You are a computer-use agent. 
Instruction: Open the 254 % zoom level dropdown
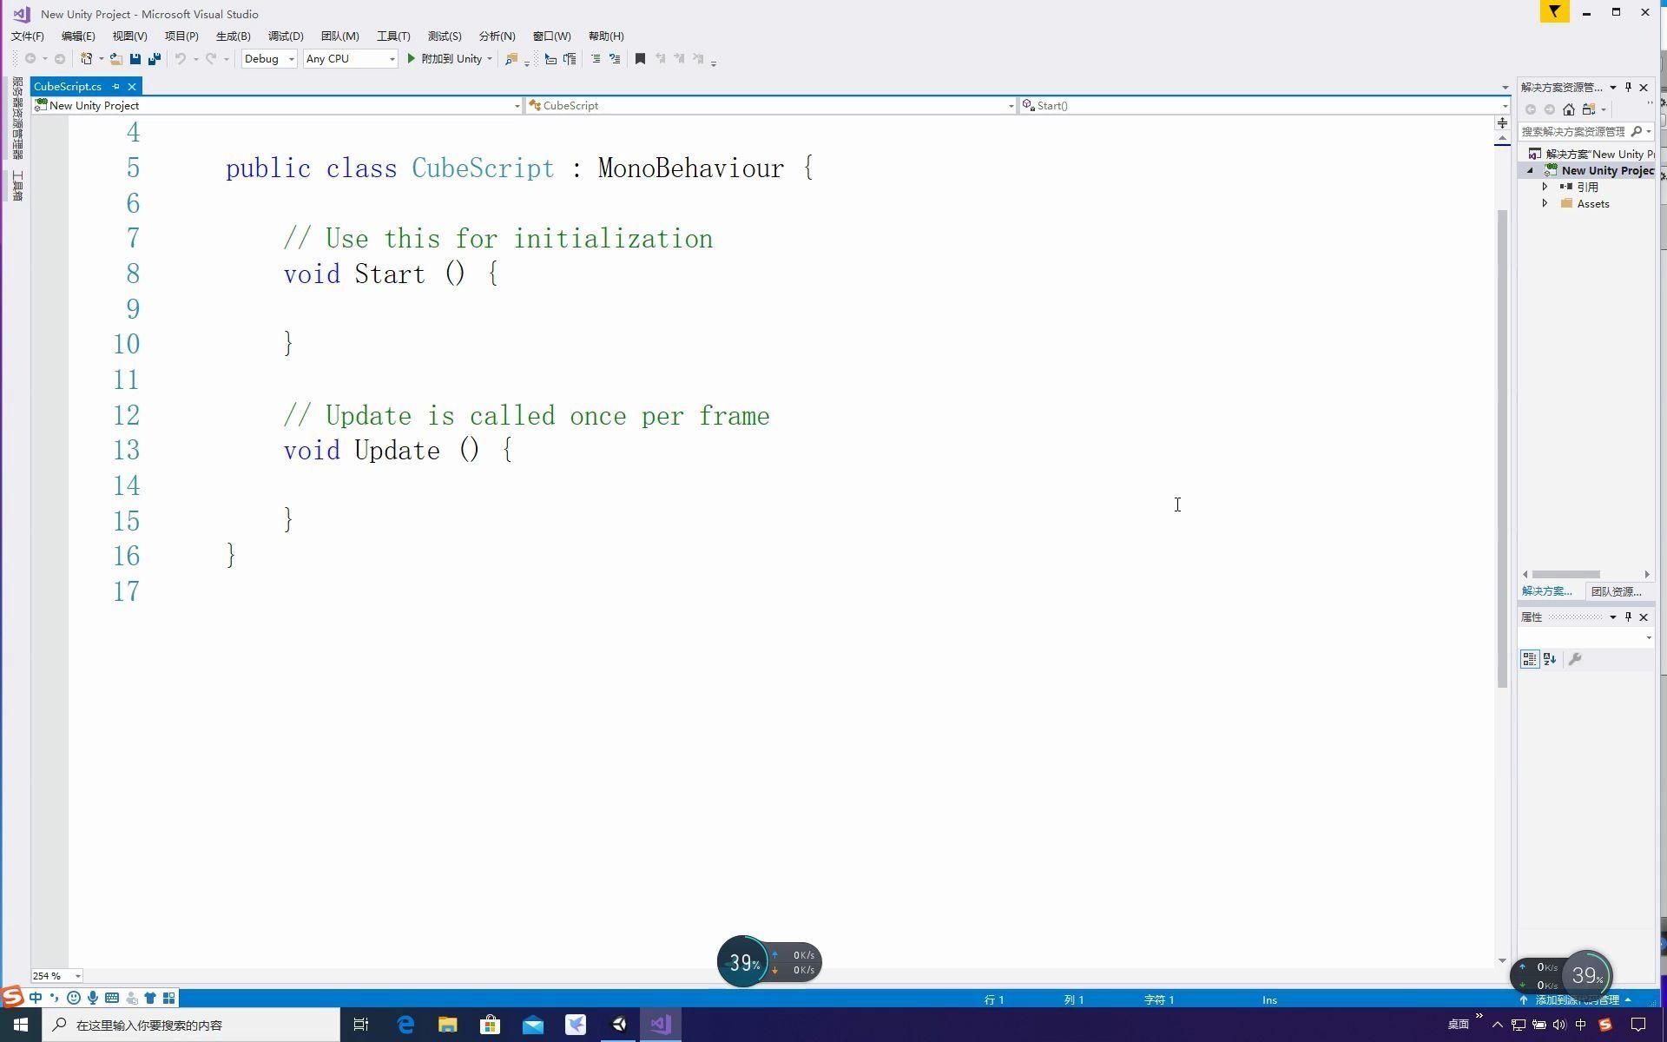point(56,976)
